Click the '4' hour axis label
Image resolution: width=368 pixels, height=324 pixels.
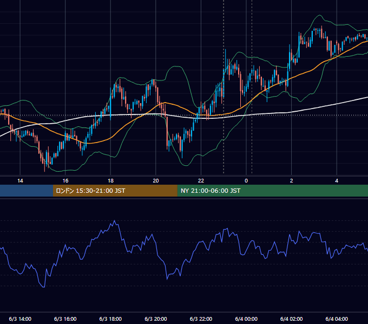click(x=337, y=181)
